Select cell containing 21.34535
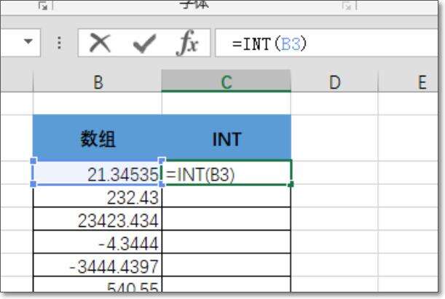This screenshot has width=445, height=299. pyautogui.click(x=98, y=173)
